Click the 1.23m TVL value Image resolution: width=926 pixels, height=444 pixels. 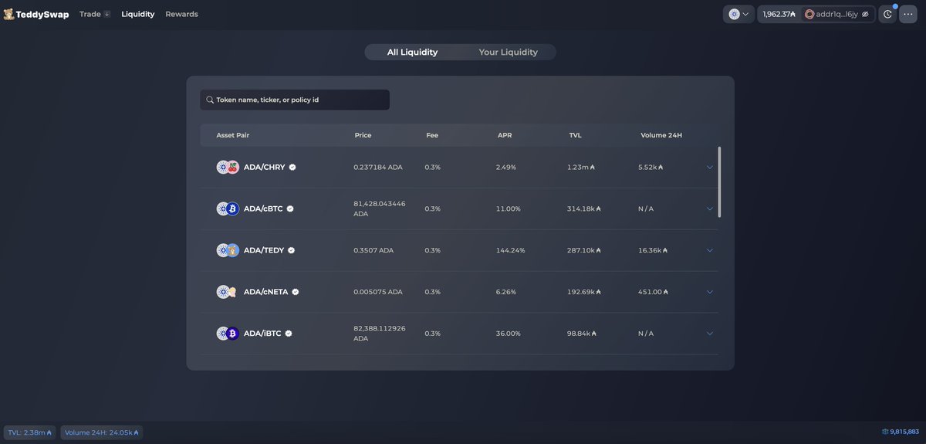click(x=581, y=167)
